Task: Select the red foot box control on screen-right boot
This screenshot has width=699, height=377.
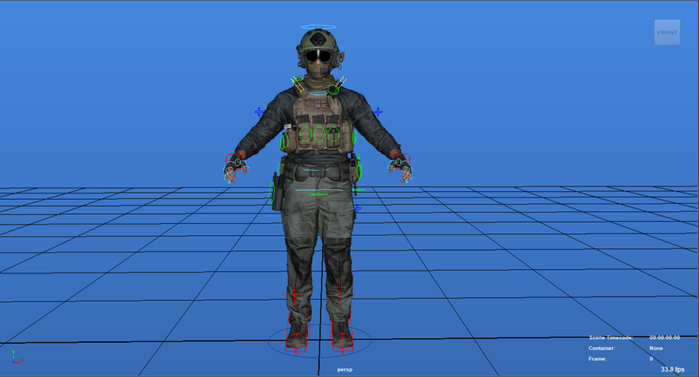Action: coord(342,332)
